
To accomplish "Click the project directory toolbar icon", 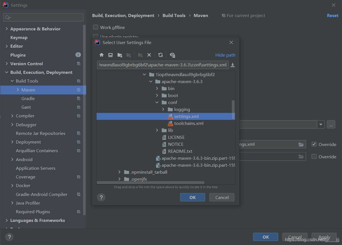I will [x=120, y=55].
